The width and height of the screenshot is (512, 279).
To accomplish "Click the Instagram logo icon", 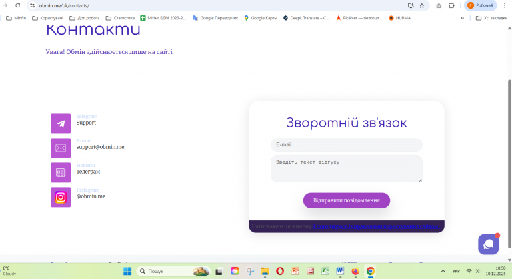I will coord(61,197).
